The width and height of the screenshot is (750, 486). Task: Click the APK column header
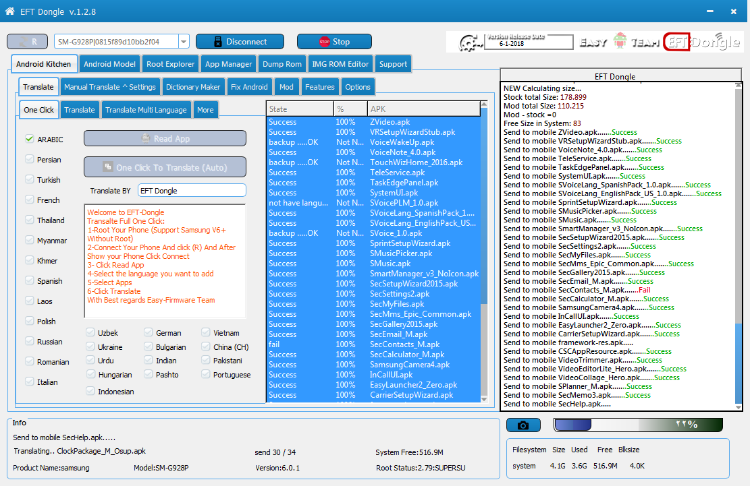pos(424,109)
